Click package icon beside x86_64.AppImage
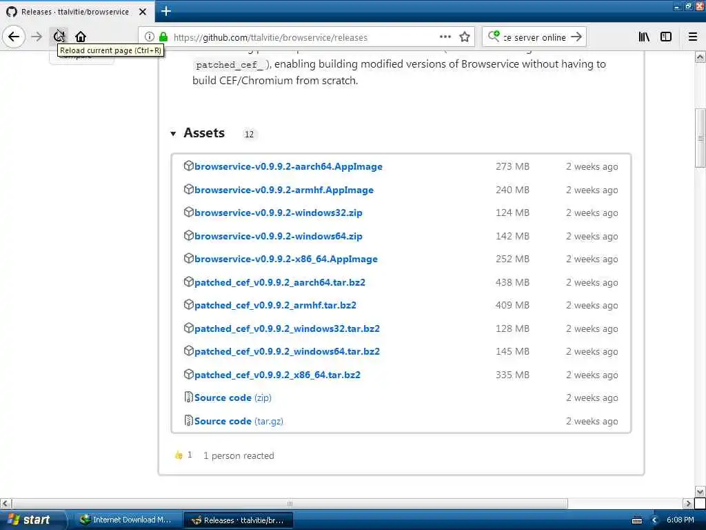 pos(189,258)
